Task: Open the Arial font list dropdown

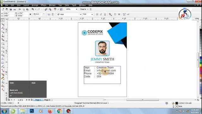Action: pos(81,14)
